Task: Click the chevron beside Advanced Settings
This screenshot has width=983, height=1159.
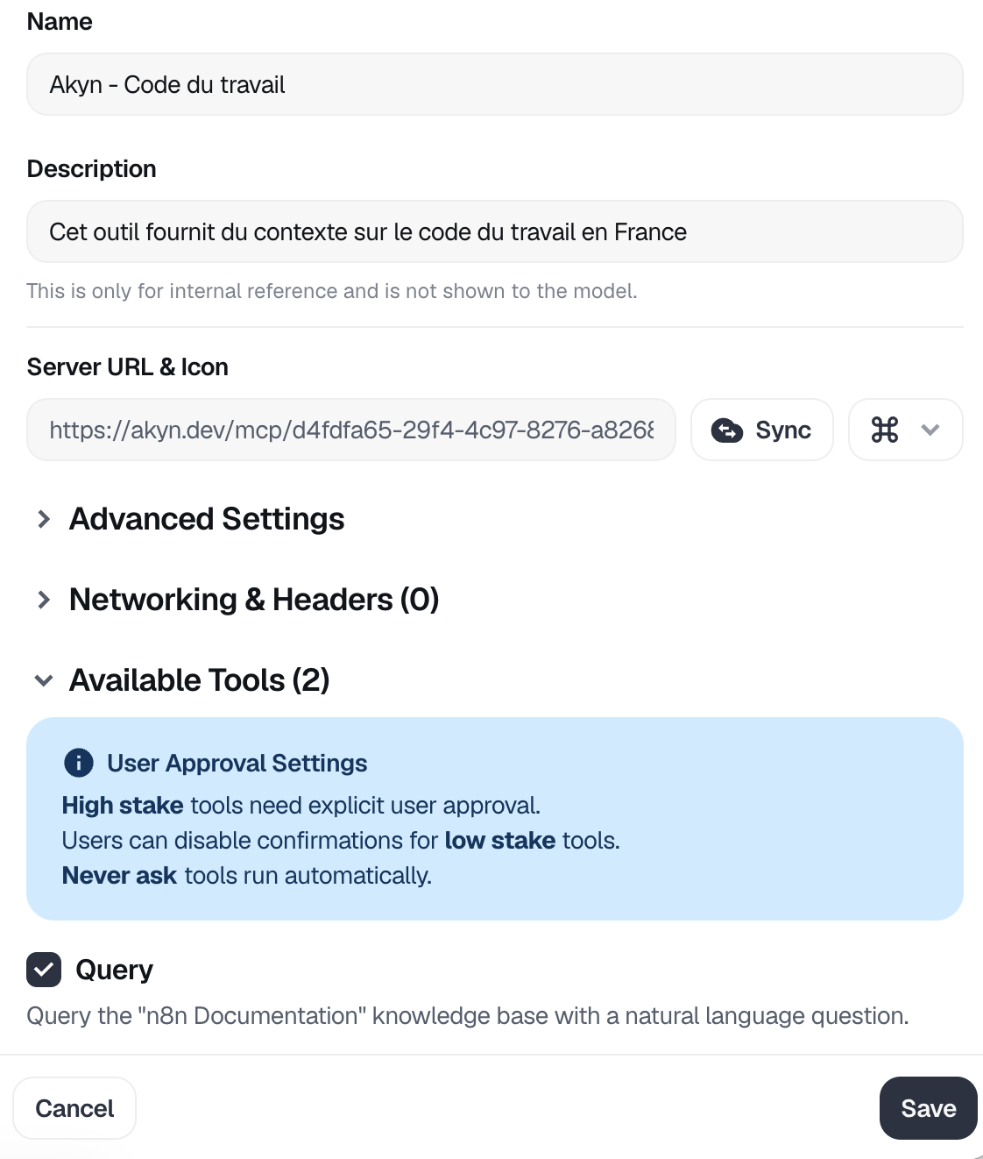Action: pos(42,519)
